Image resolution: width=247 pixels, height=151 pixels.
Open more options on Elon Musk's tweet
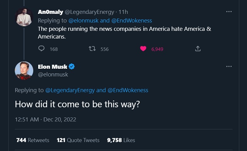pos(229,66)
